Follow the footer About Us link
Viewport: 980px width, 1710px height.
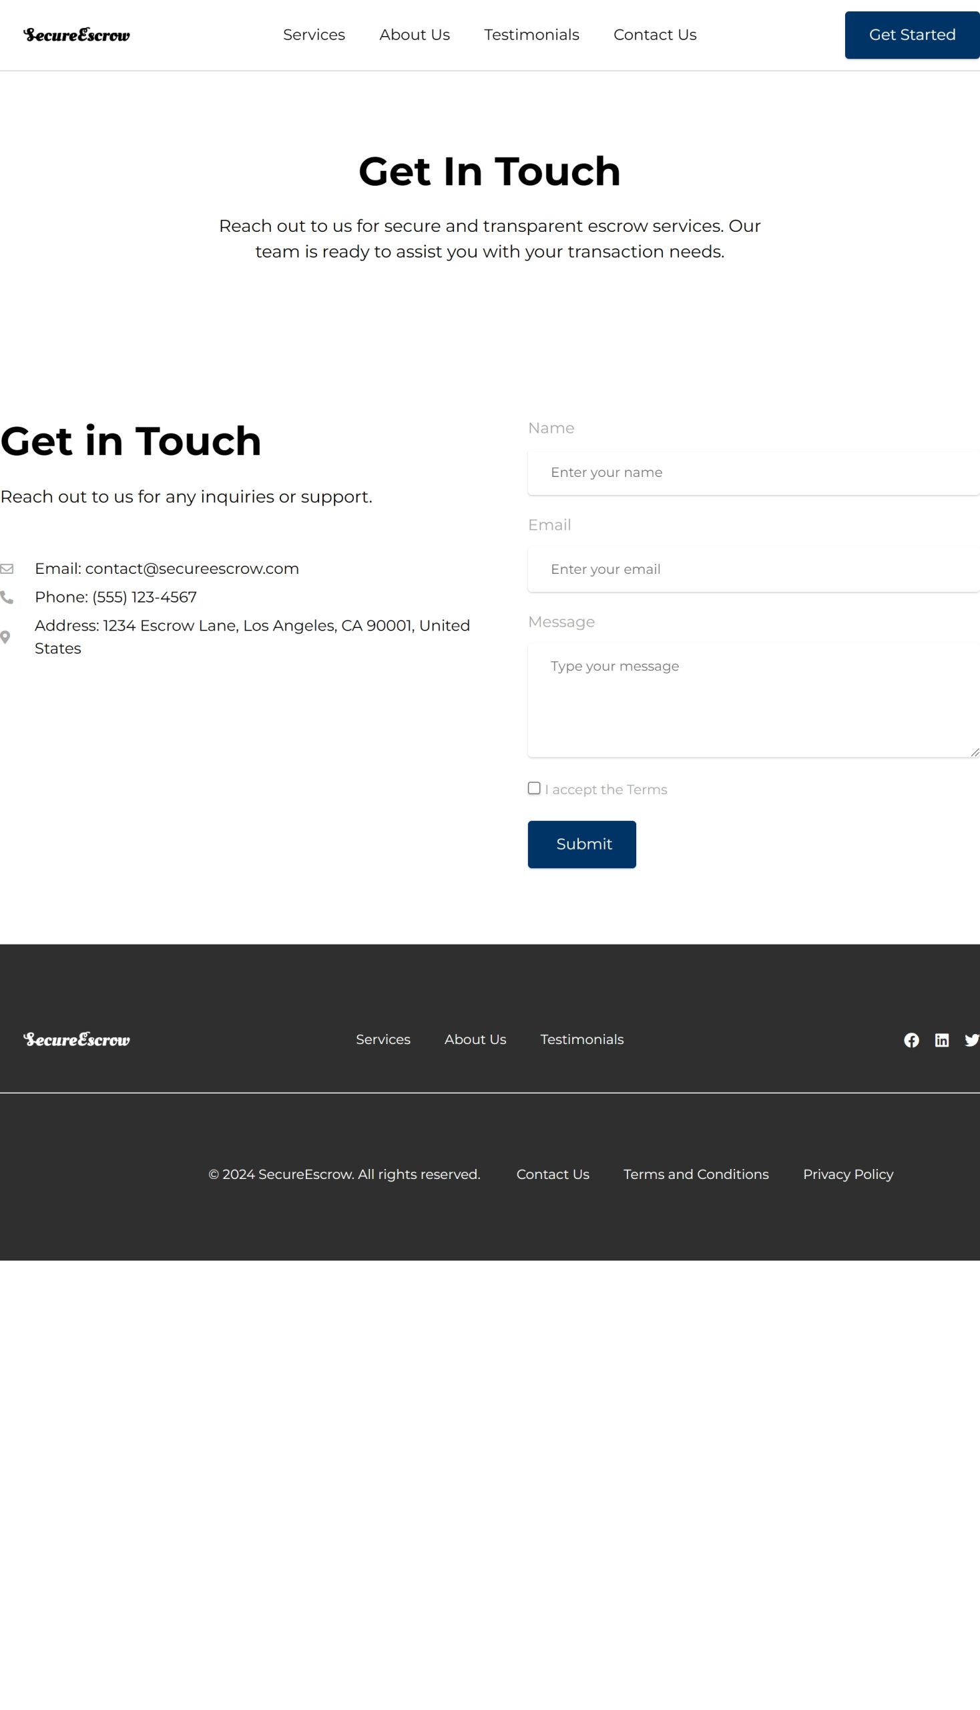(x=475, y=1039)
